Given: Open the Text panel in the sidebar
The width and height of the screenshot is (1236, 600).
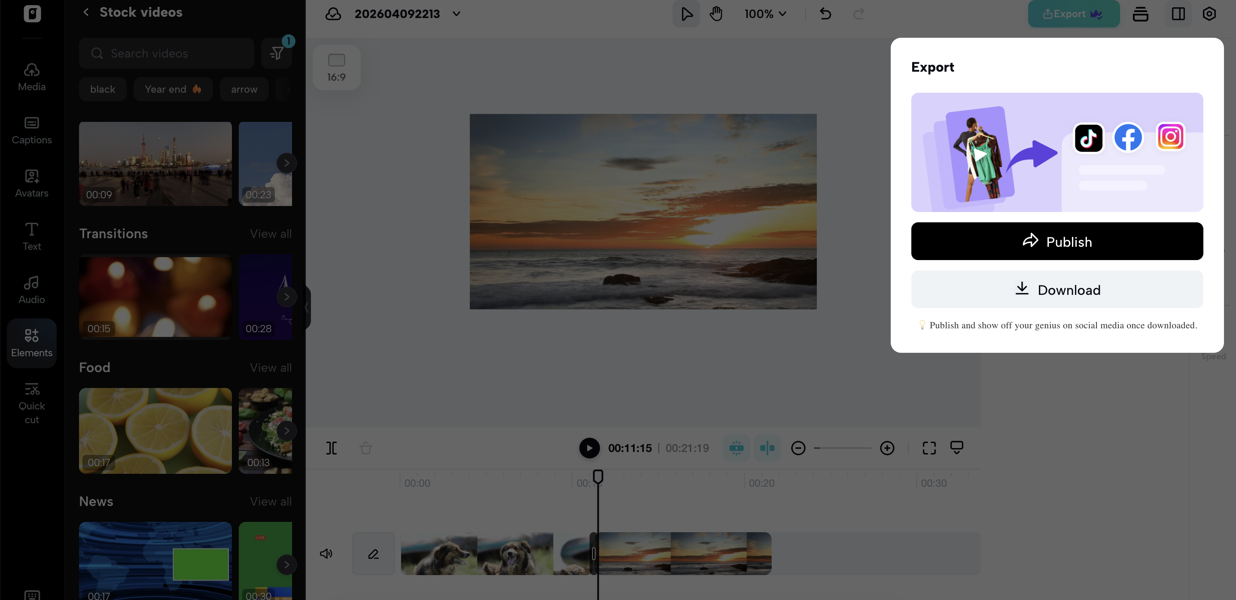Looking at the screenshot, I should pos(31,236).
